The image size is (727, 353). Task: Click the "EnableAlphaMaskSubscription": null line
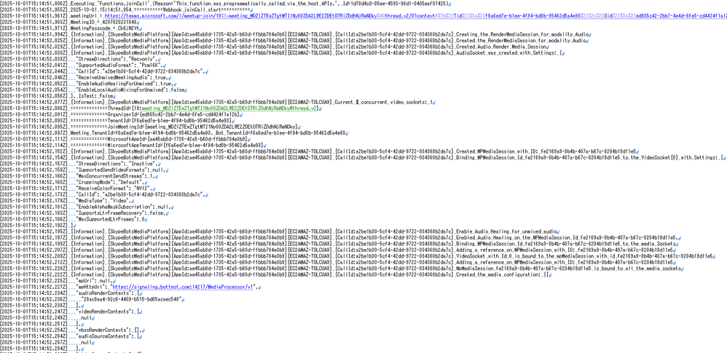[x=125, y=206]
